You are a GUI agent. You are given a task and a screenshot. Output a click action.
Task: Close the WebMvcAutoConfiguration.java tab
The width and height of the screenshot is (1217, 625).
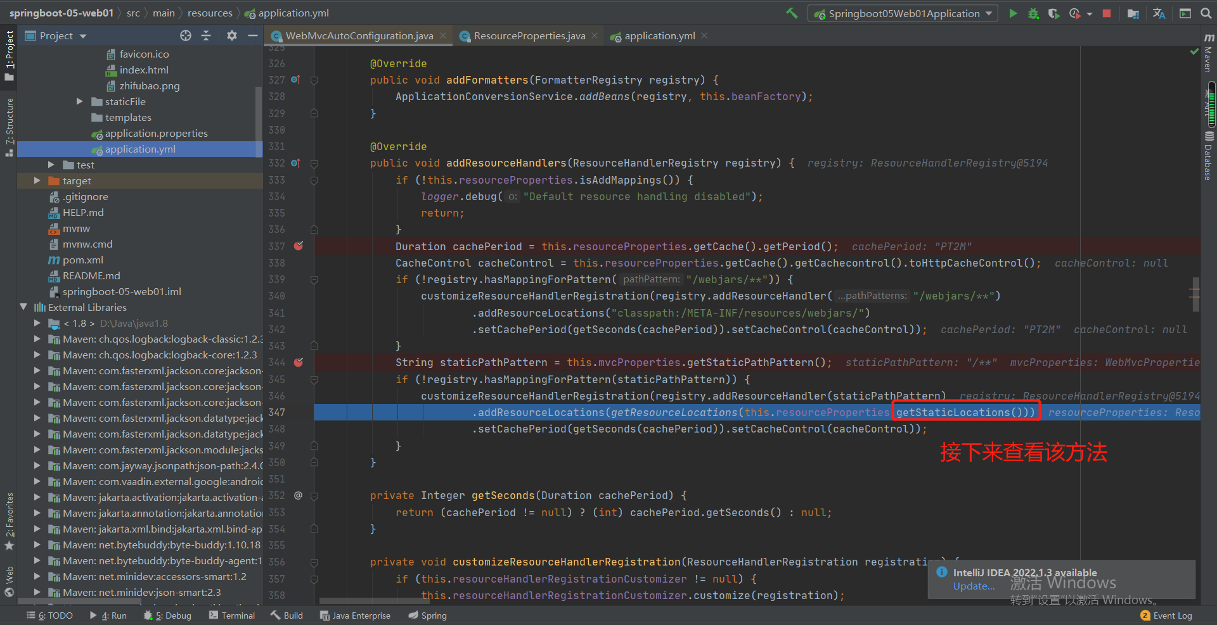tap(443, 35)
